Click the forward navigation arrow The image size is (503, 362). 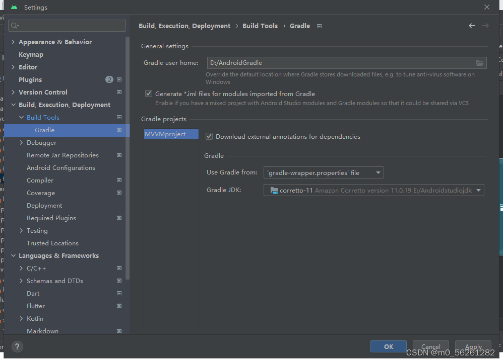coord(485,25)
